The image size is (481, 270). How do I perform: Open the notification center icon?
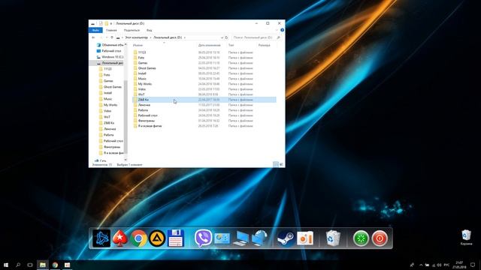pos(473,265)
